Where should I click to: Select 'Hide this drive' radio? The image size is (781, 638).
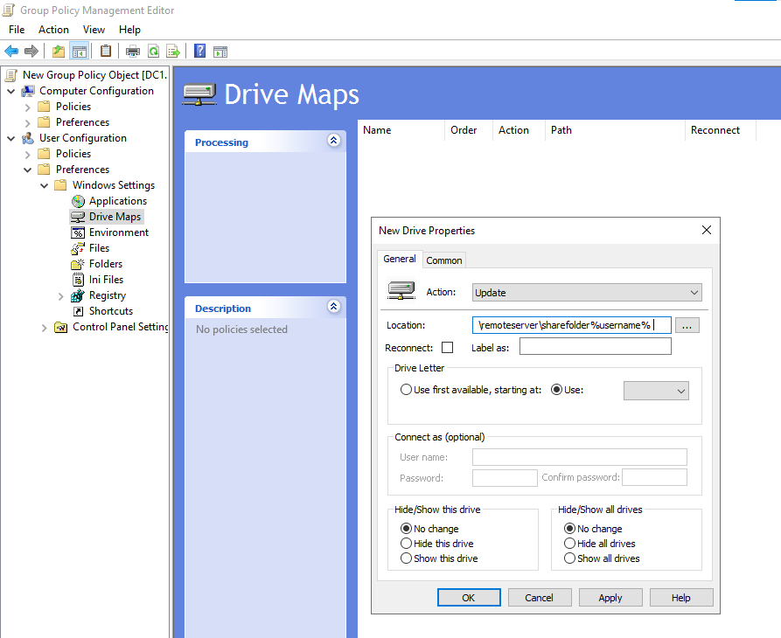[x=406, y=544]
